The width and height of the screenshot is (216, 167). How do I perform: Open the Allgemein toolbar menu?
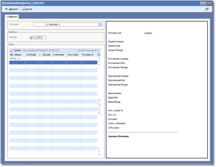(11, 9)
